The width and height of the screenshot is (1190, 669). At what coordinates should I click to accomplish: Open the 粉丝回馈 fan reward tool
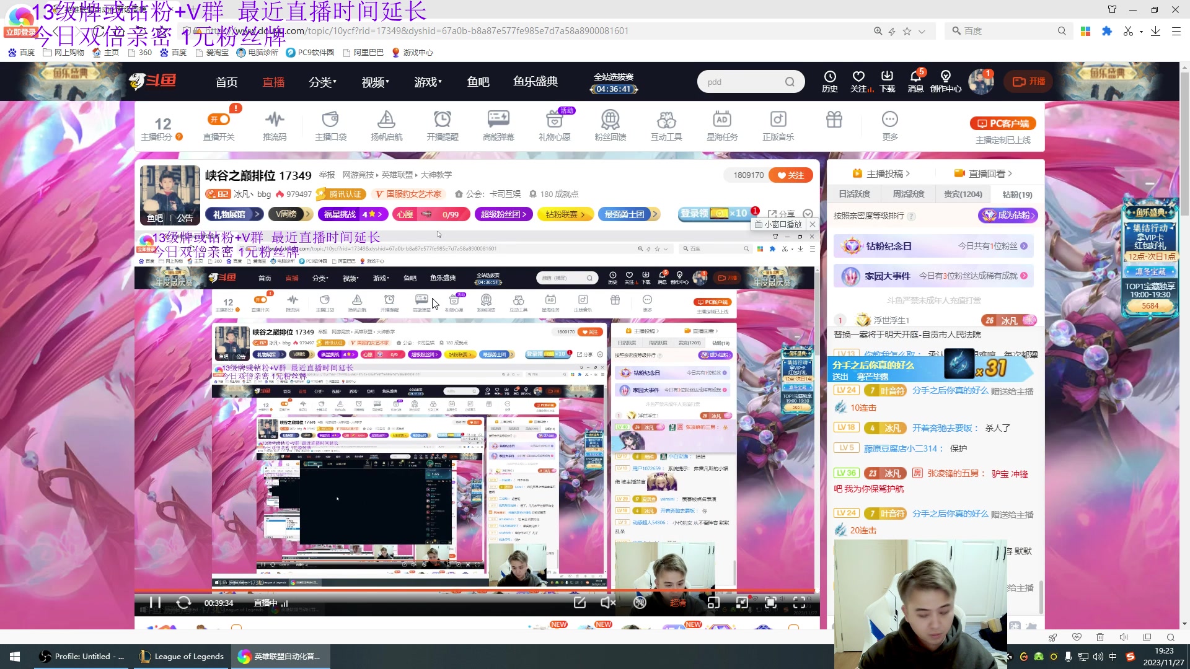click(x=610, y=126)
